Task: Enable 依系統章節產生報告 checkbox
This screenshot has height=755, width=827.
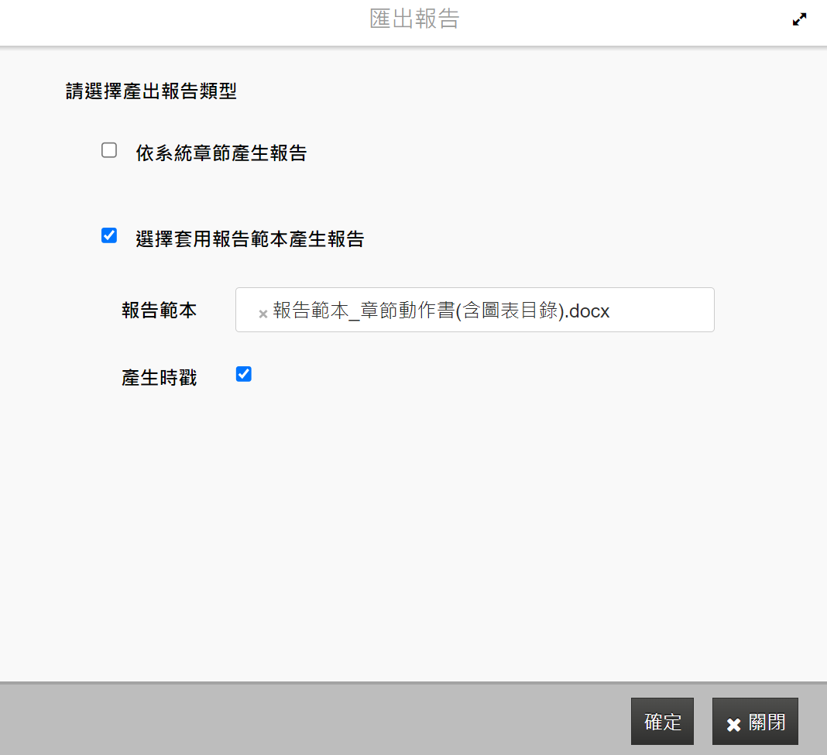Action: coord(109,151)
